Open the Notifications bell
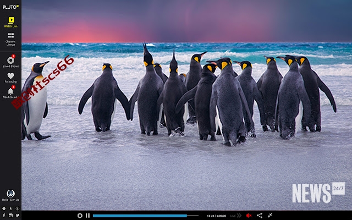The width and height of the screenshot is (352, 220). pyautogui.click(x=10, y=92)
